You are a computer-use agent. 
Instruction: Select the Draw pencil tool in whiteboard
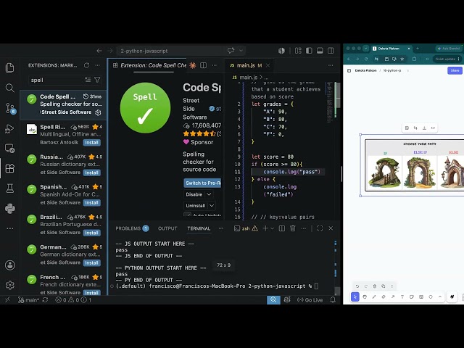(x=374, y=297)
